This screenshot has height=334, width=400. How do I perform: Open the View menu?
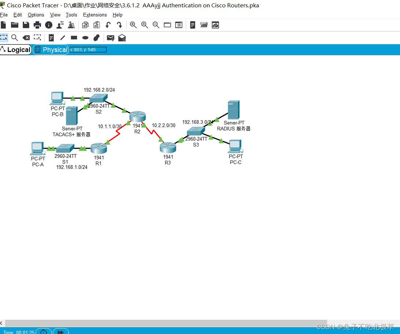pos(55,15)
